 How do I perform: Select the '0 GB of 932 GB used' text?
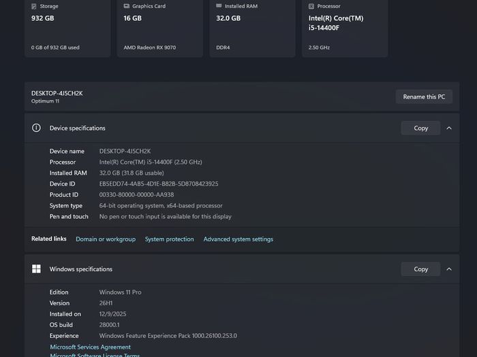pos(55,48)
